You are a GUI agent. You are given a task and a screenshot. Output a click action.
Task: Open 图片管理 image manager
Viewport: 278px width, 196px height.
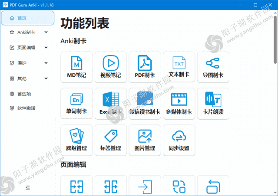click(145, 140)
